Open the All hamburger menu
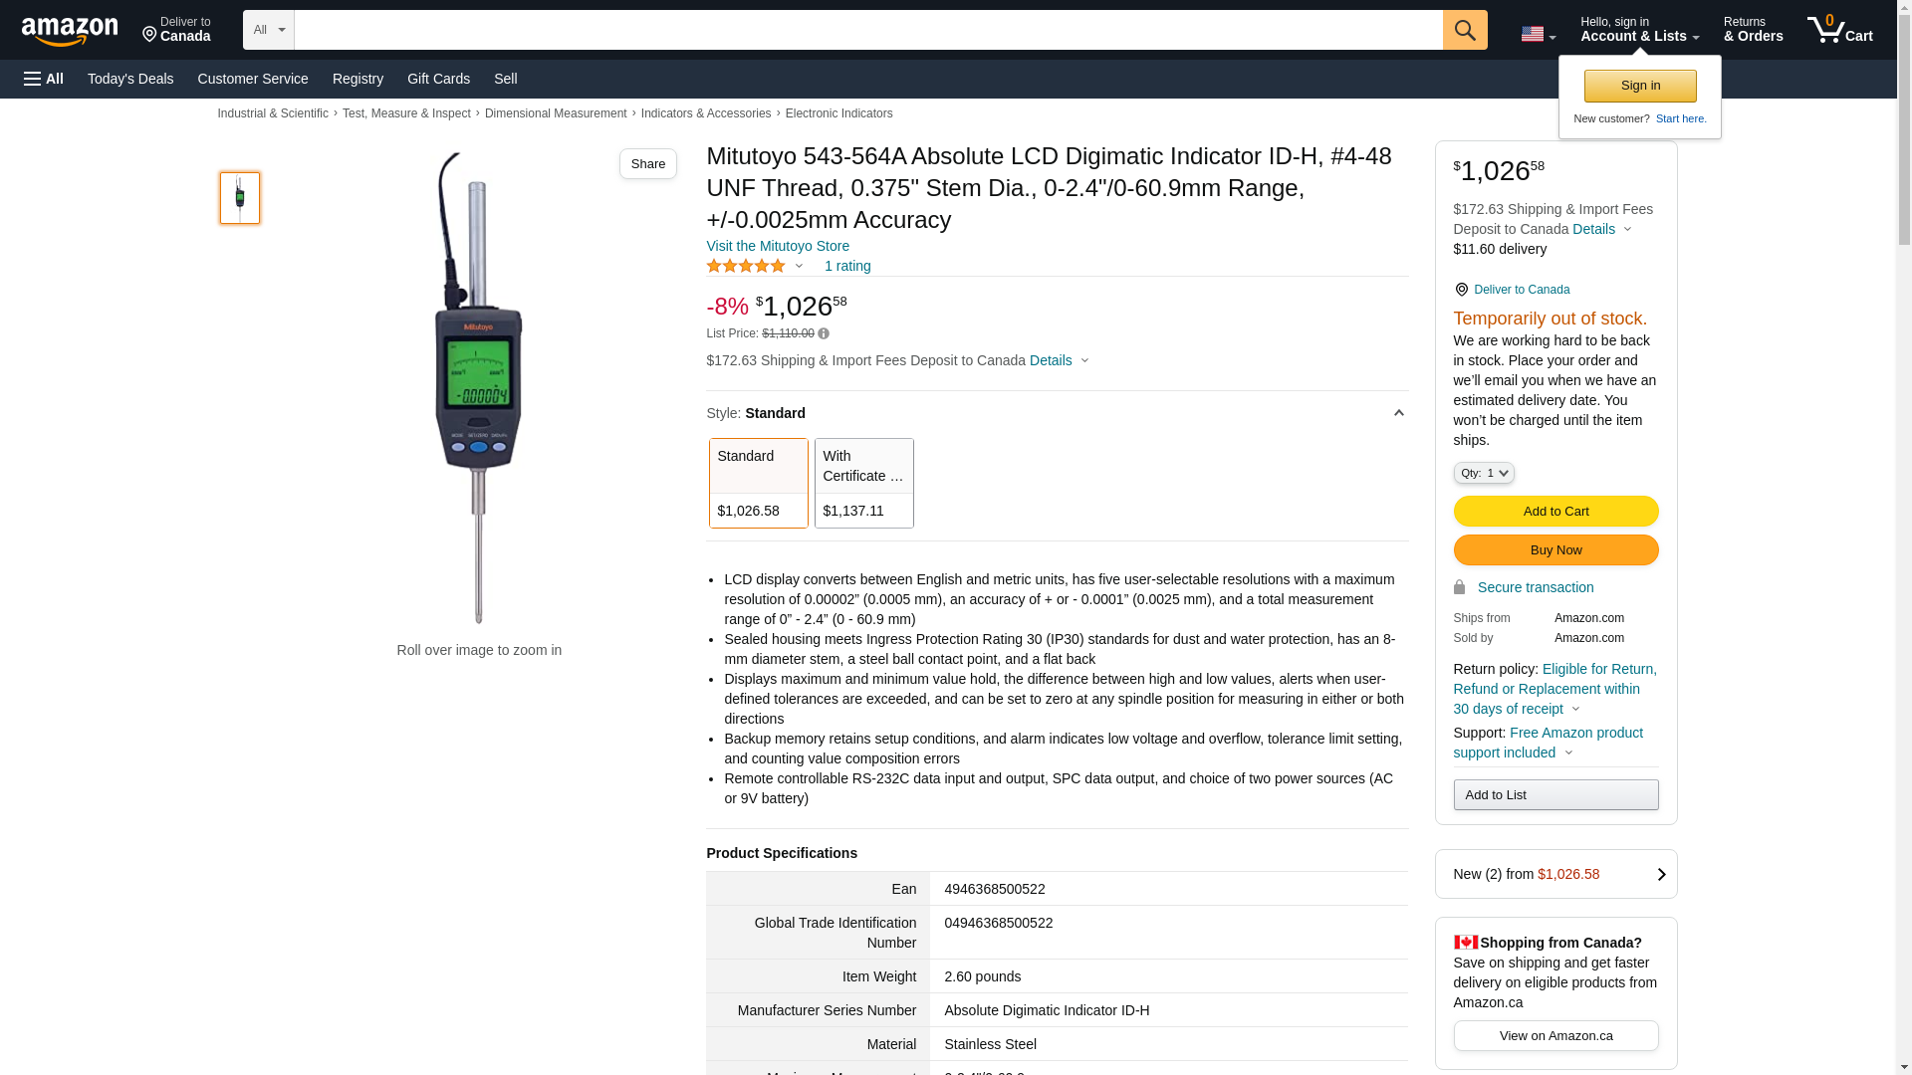The height and width of the screenshot is (1075, 1912). pyautogui.click(x=44, y=79)
